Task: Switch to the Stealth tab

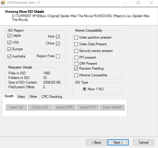Action: click(9, 96)
